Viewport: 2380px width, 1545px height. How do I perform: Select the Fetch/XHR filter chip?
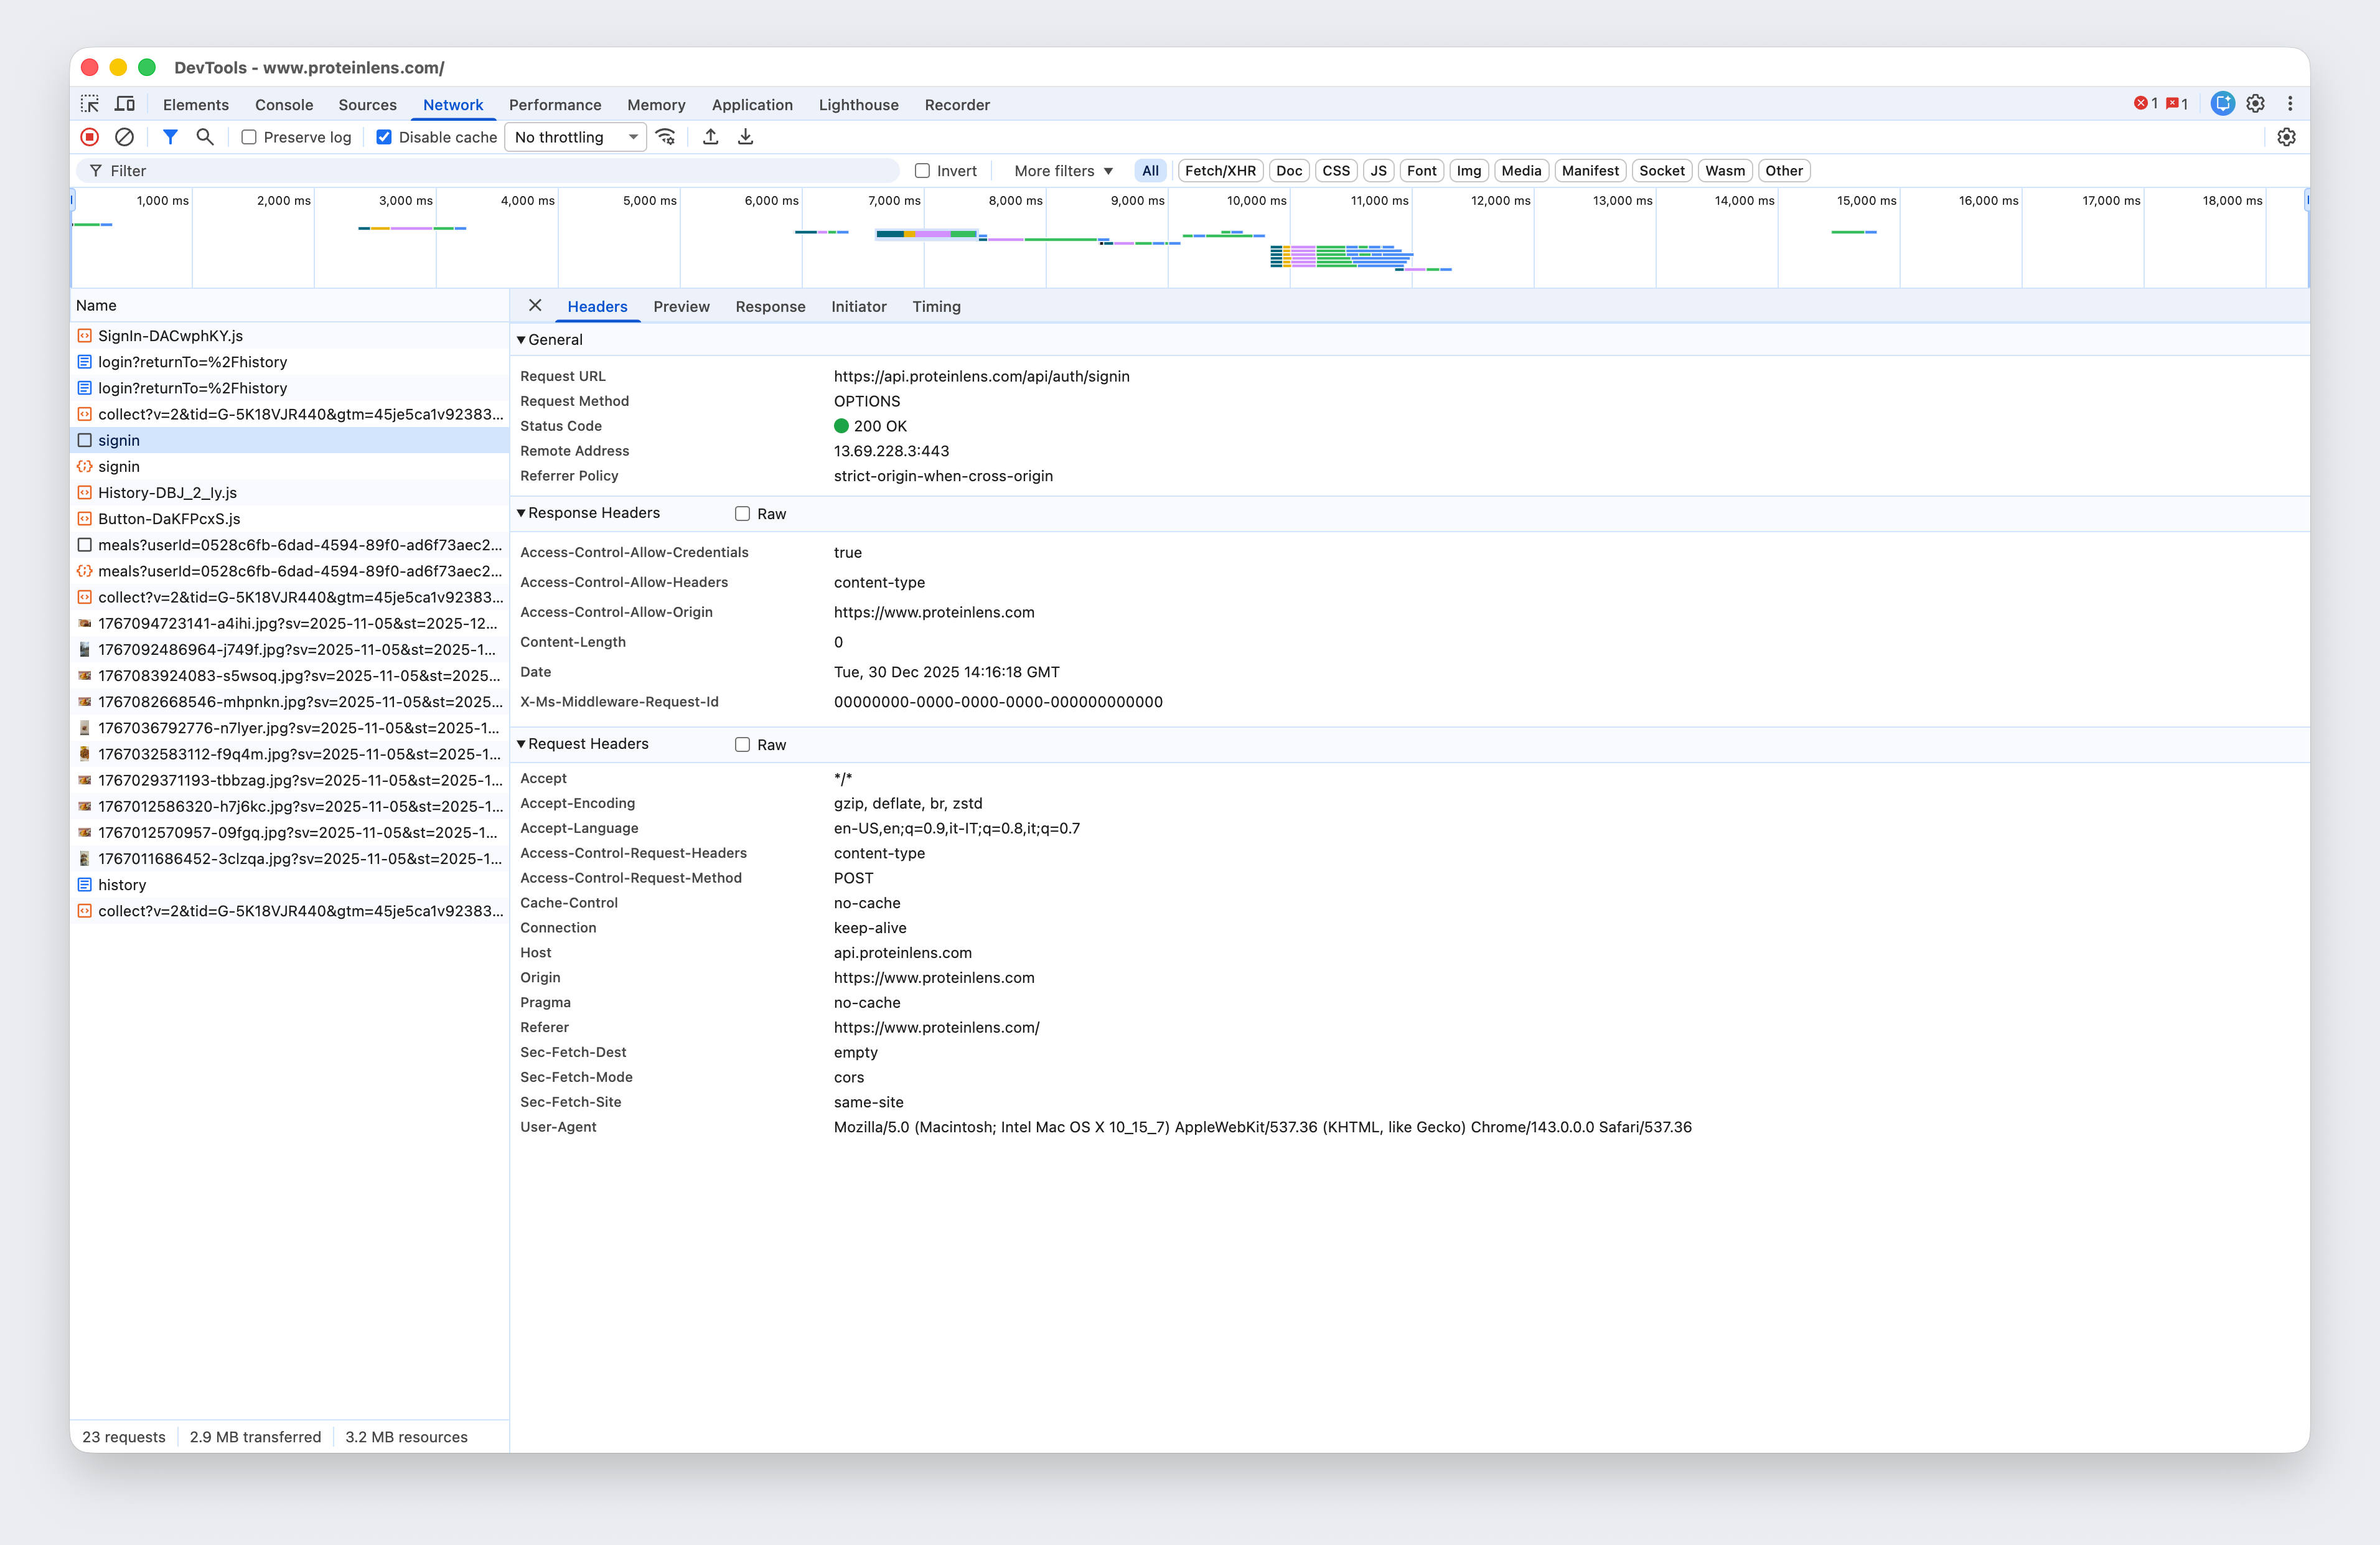(1220, 170)
